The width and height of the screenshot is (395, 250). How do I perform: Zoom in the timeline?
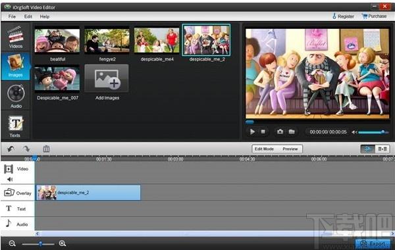click(63, 243)
